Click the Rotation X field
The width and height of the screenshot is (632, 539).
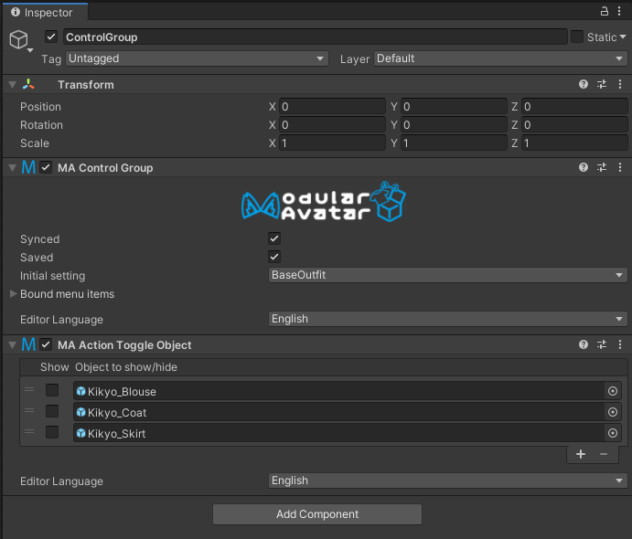332,125
